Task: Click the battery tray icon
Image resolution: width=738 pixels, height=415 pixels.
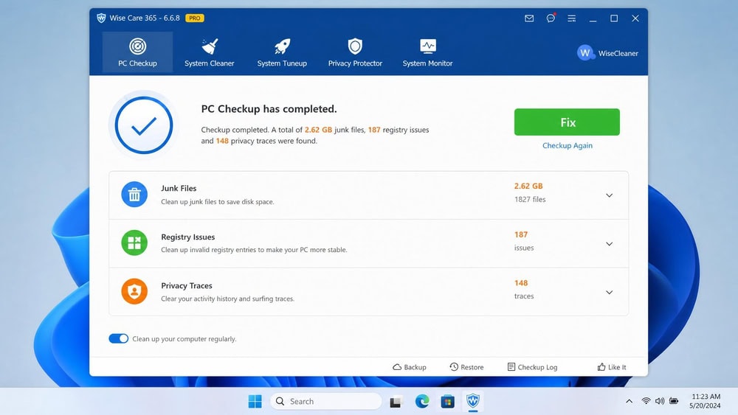Action: (x=674, y=402)
